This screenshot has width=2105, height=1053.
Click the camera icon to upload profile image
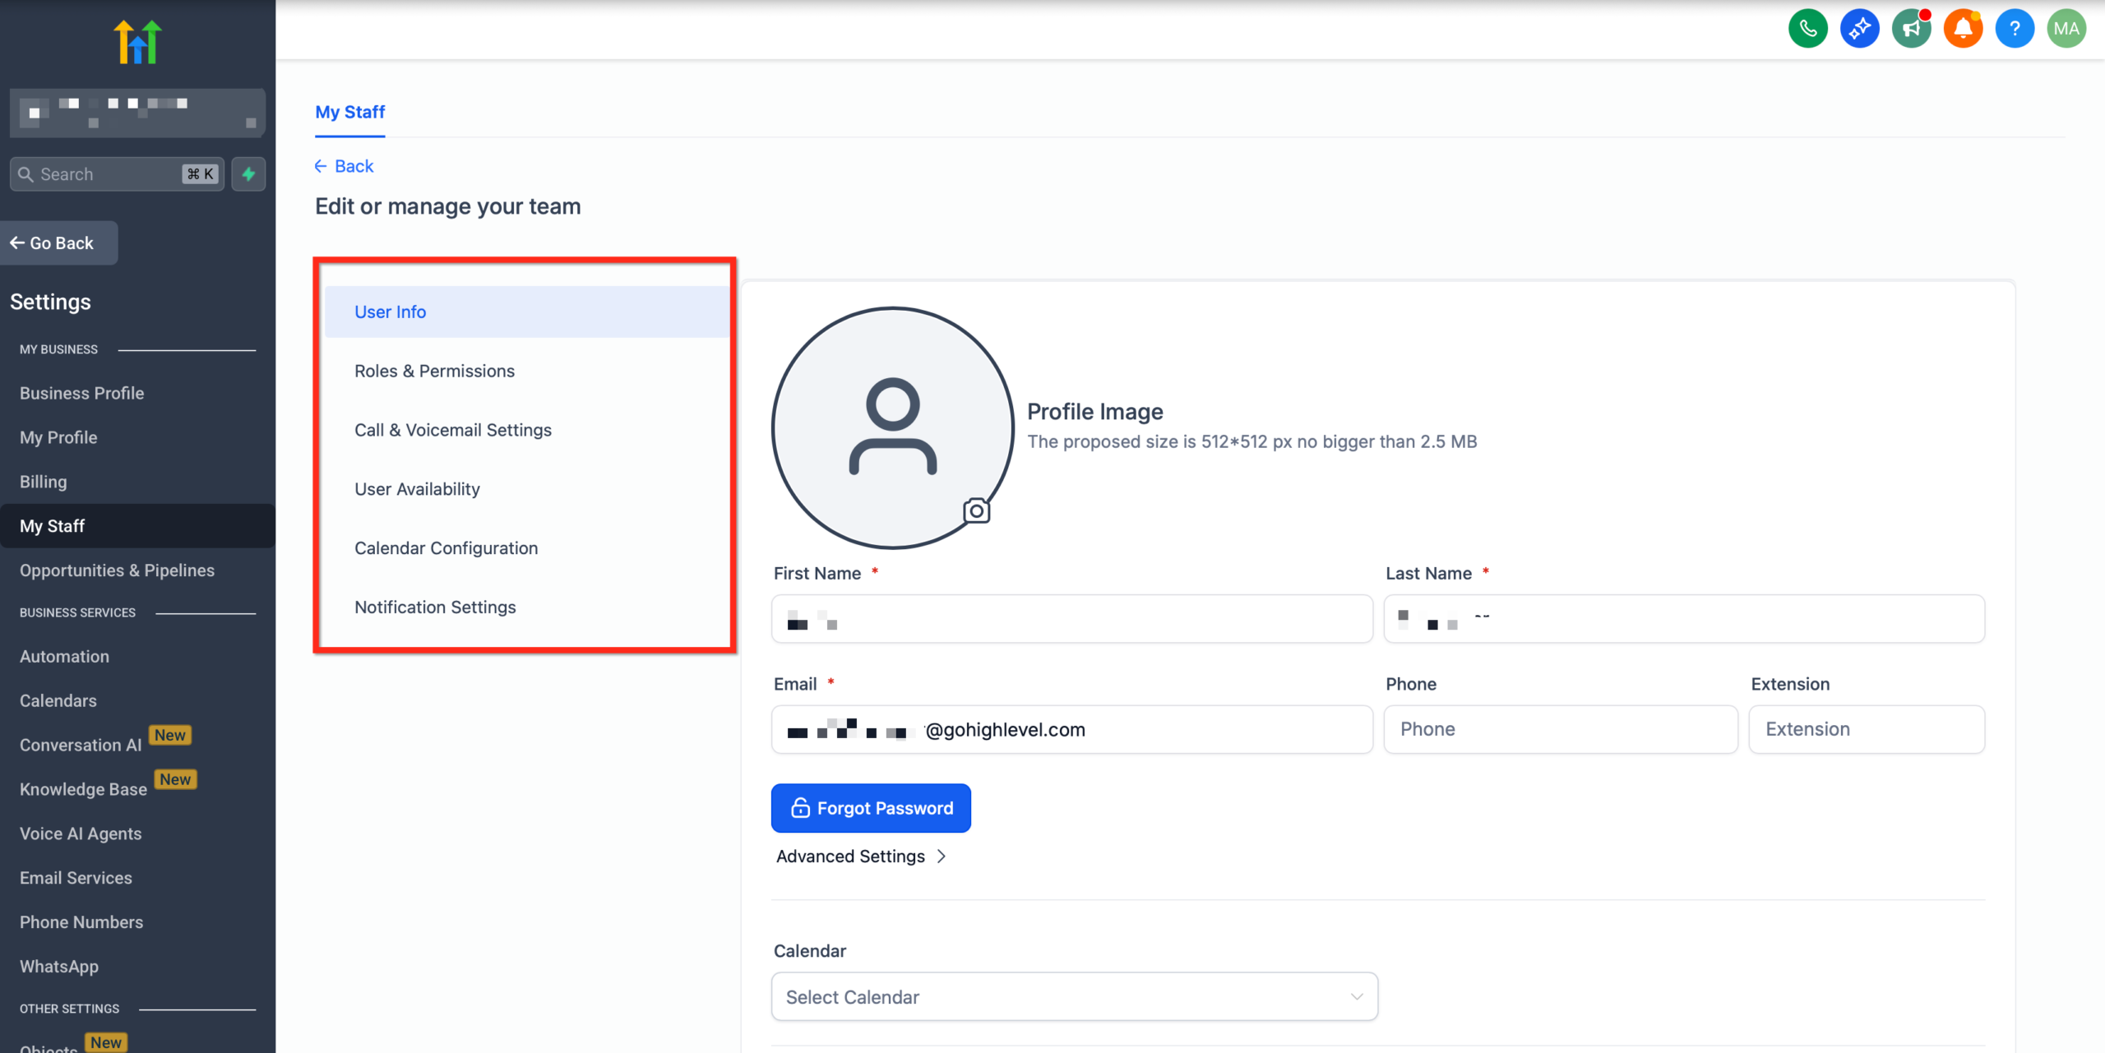[x=976, y=510]
